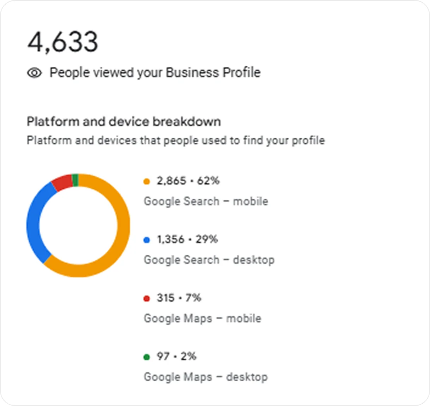Click the orange segment of the donut chart
This screenshot has height=406, width=430.
pos(123,232)
